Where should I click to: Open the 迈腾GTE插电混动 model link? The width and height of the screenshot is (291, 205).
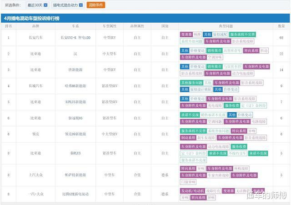click(x=75, y=194)
